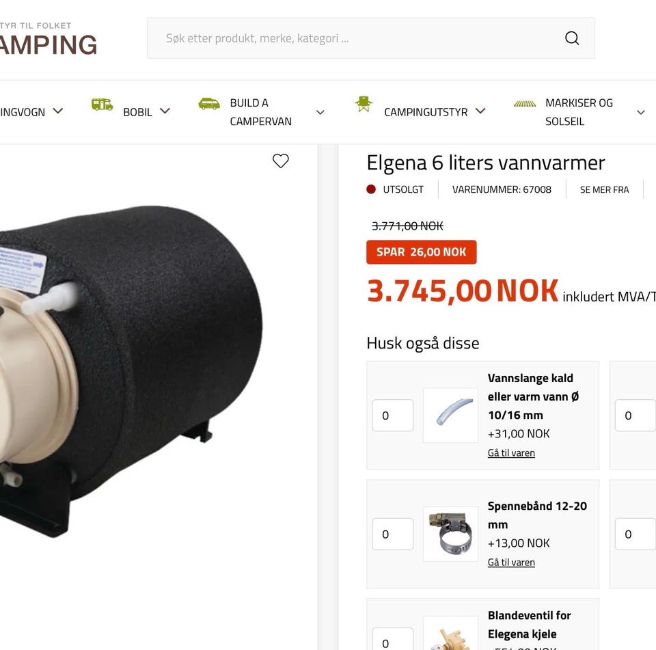Click the camping chair icon beside Campingutstyr
Image resolution: width=656 pixels, height=650 pixels.
[x=363, y=104]
